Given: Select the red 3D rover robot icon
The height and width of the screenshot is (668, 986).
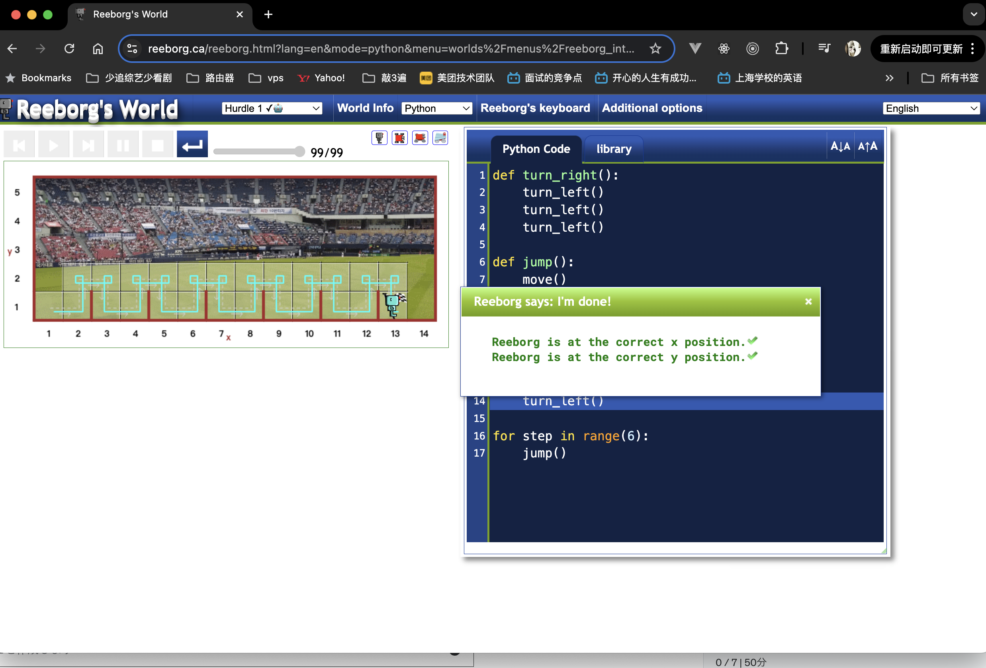Looking at the screenshot, I should [420, 138].
